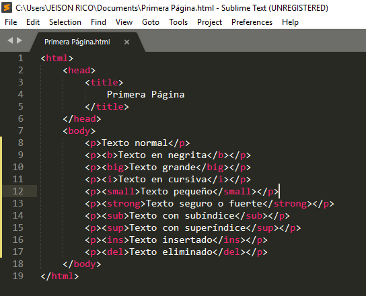Click 'Texto normal' on line 8
The image size is (366, 296).
[x=135, y=143]
